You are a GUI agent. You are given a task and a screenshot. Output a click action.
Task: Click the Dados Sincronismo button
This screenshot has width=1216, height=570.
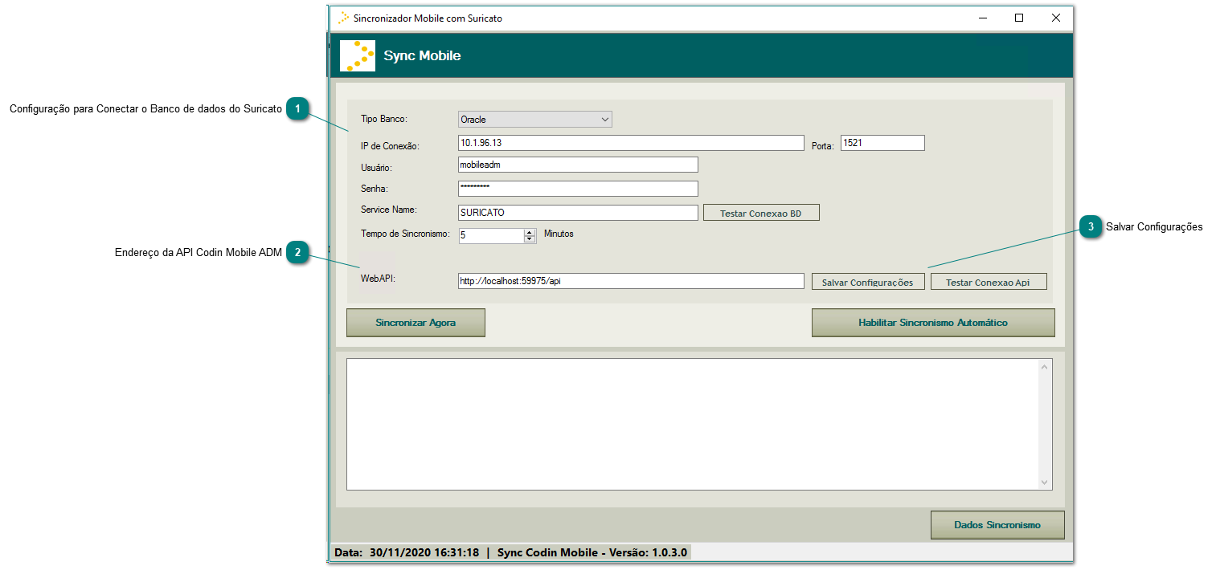(x=997, y=525)
